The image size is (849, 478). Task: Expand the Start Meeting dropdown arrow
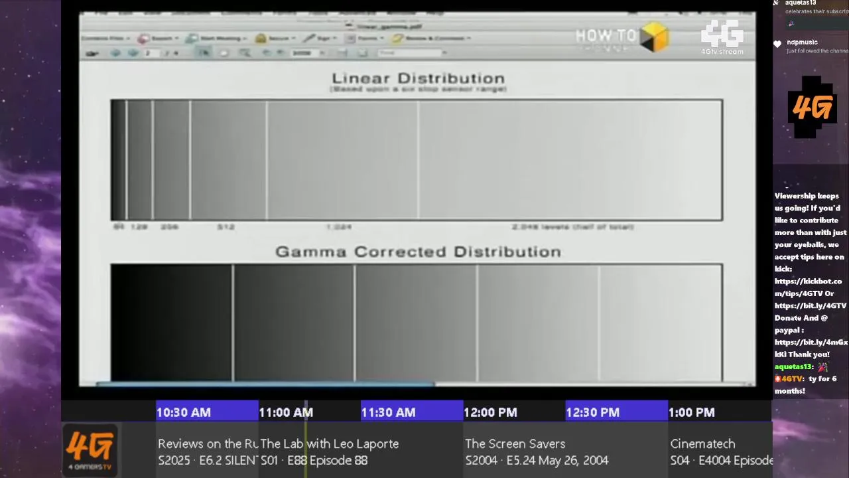click(x=245, y=39)
